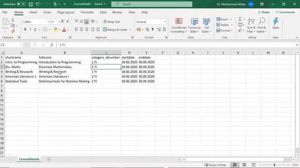Click the Increase Decimal icon
This screenshot has height=168, width=300.
159,29
